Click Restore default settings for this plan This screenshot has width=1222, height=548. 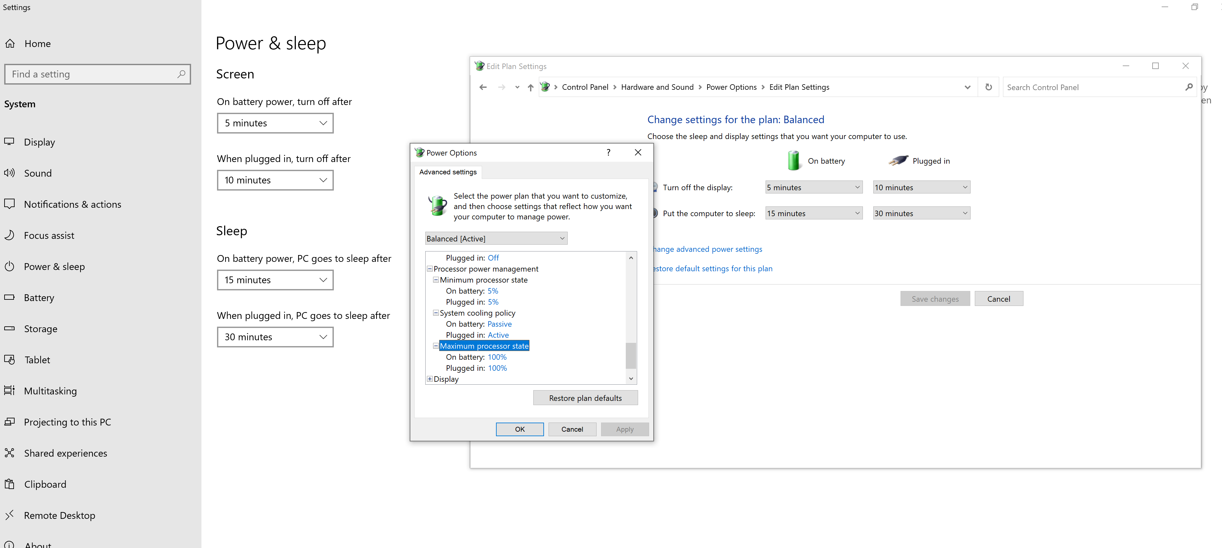[712, 269]
